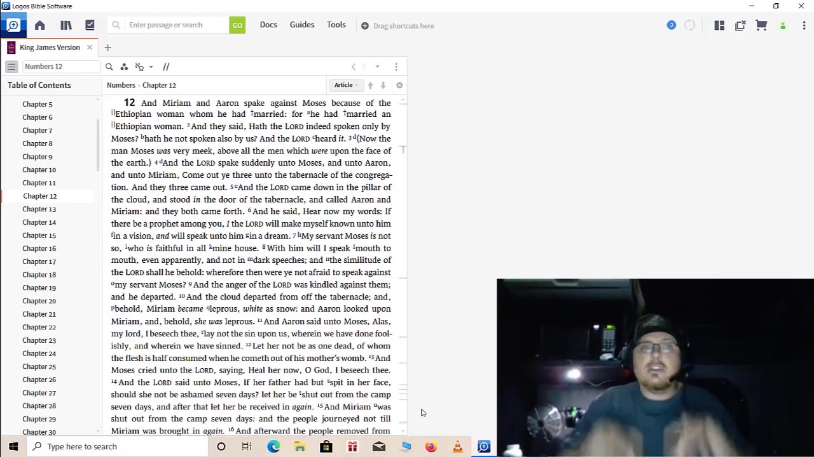Open the Library icon
814x457 pixels.
pos(66,25)
